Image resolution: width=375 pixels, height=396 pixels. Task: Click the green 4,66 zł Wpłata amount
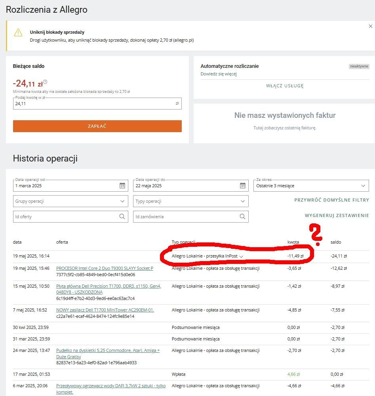[x=293, y=374]
